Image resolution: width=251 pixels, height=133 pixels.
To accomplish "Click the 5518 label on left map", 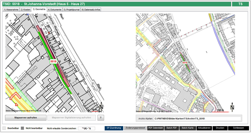I will point(53,62).
